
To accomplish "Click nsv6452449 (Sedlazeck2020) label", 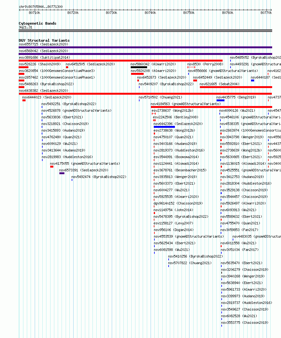I will pos(218,77).
